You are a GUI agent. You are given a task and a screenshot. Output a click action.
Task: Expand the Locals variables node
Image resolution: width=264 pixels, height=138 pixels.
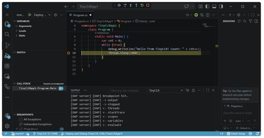(x=22, y=31)
